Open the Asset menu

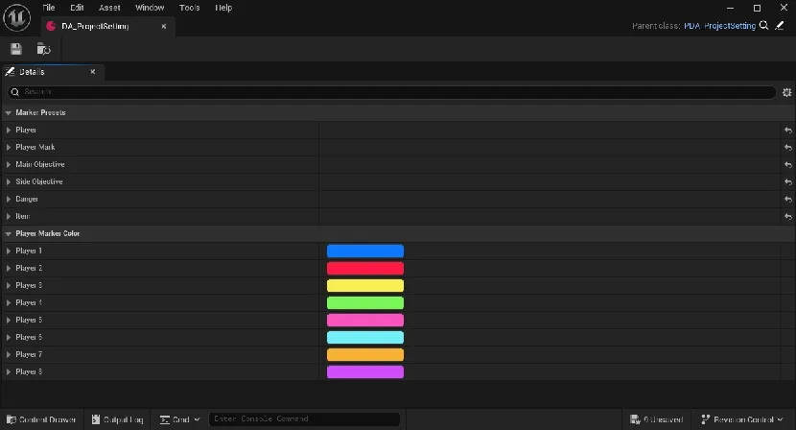109,8
